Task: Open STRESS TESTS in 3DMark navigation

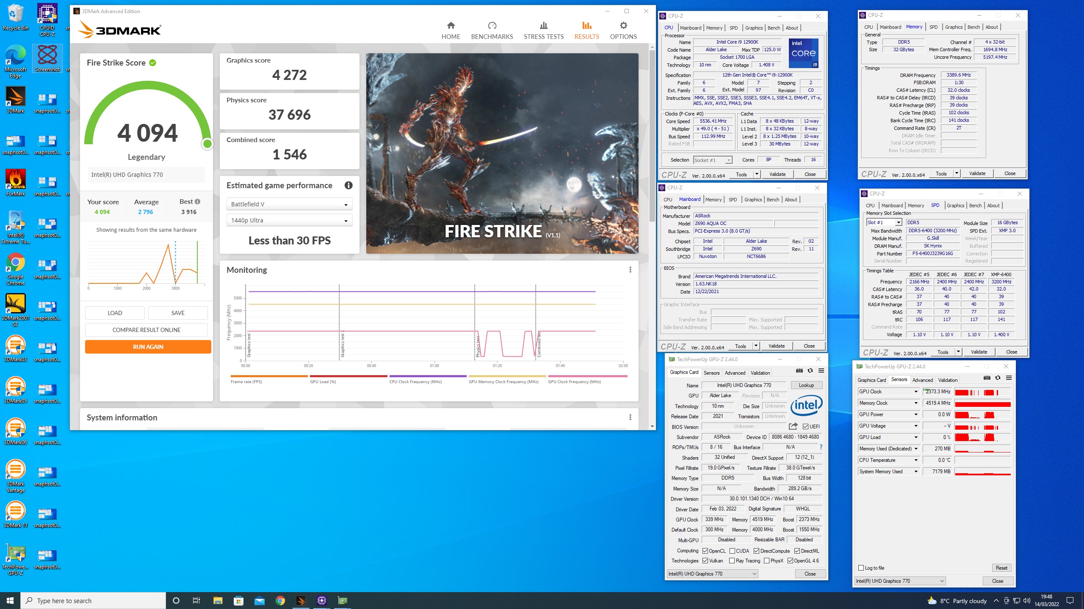Action: [544, 31]
